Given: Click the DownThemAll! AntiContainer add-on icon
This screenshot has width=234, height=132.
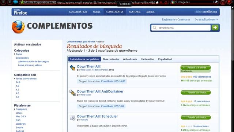Looking at the screenshot, I should 72,93.
